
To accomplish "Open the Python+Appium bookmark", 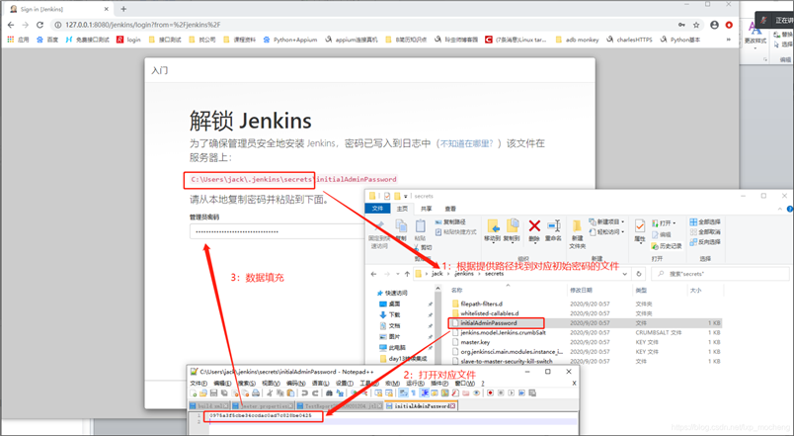I will point(290,39).
